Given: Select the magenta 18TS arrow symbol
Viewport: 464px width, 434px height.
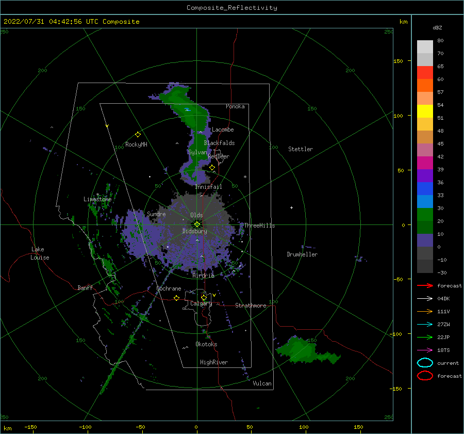Looking at the screenshot, I should pyautogui.click(x=425, y=350).
